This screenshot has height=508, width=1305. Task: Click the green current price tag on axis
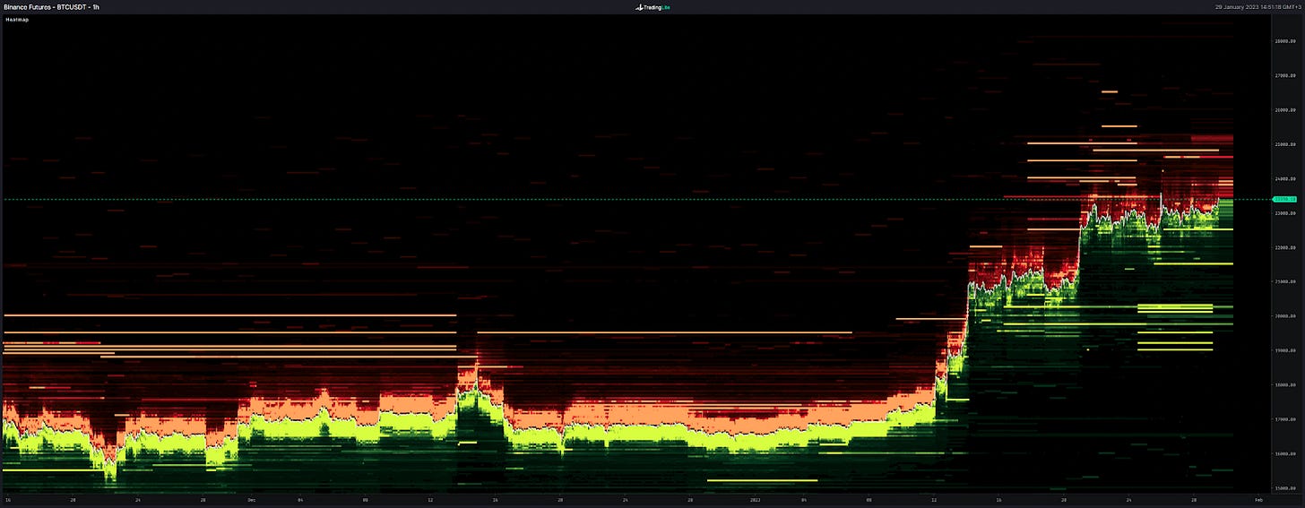click(1286, 199)
